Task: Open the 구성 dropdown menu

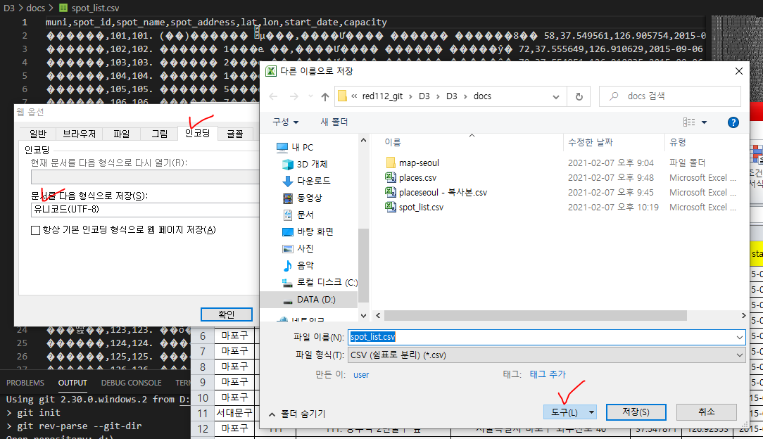Action: [x=285, y=122]
